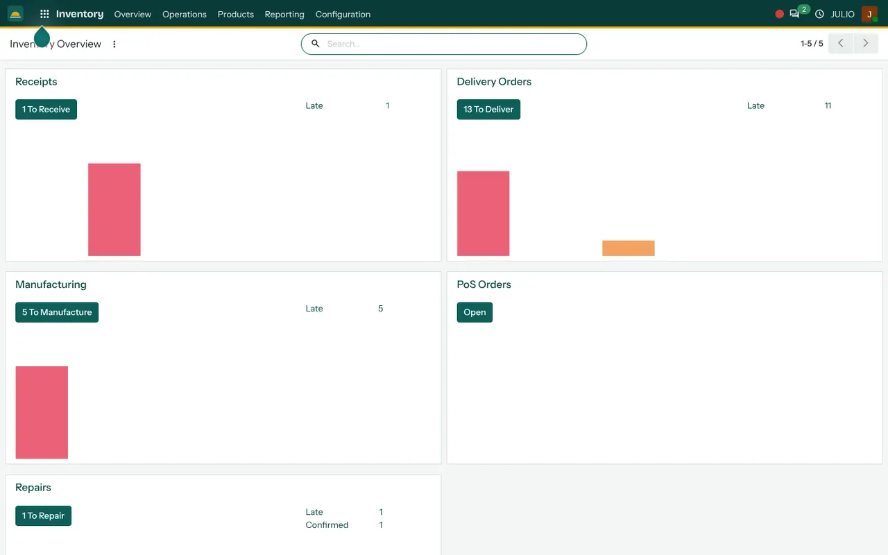Screen dimensions: 888x555
Task: Click the 5 To Manufacture button
Action: 57,312
